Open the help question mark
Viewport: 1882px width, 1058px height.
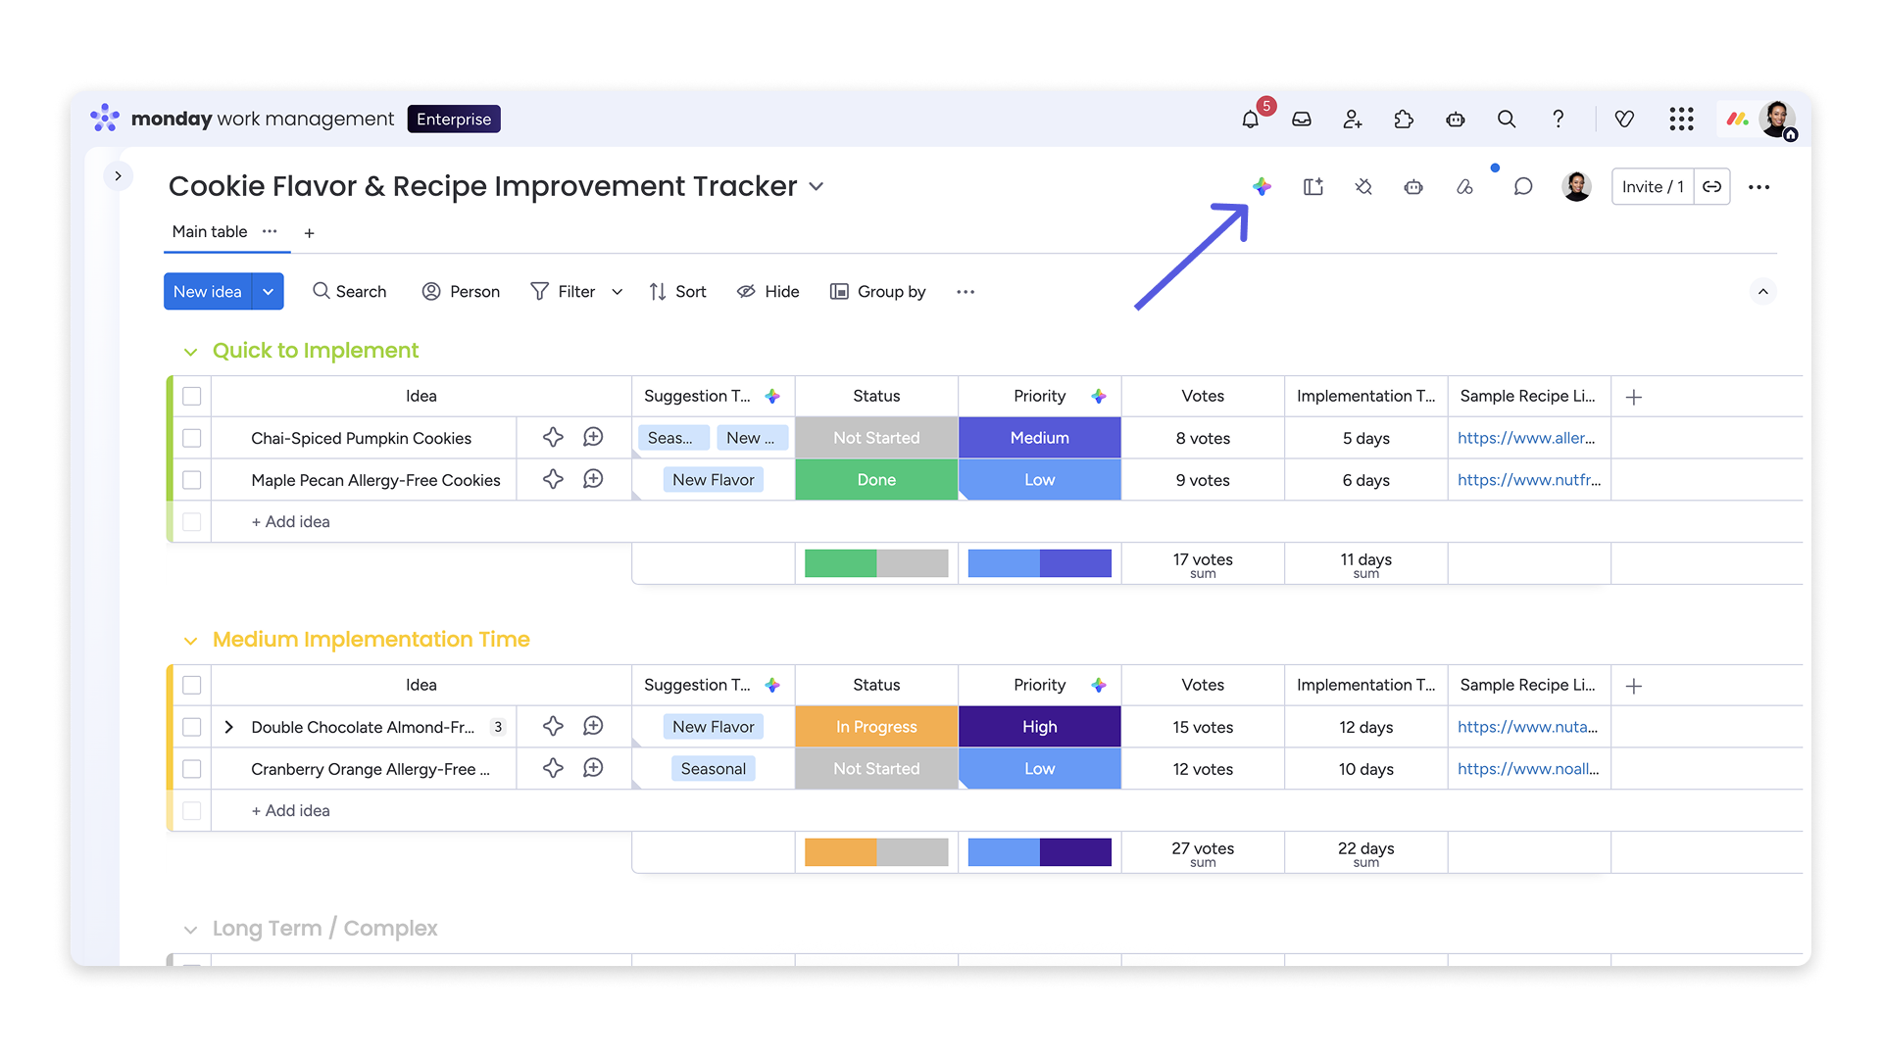tap(1558, 120)
